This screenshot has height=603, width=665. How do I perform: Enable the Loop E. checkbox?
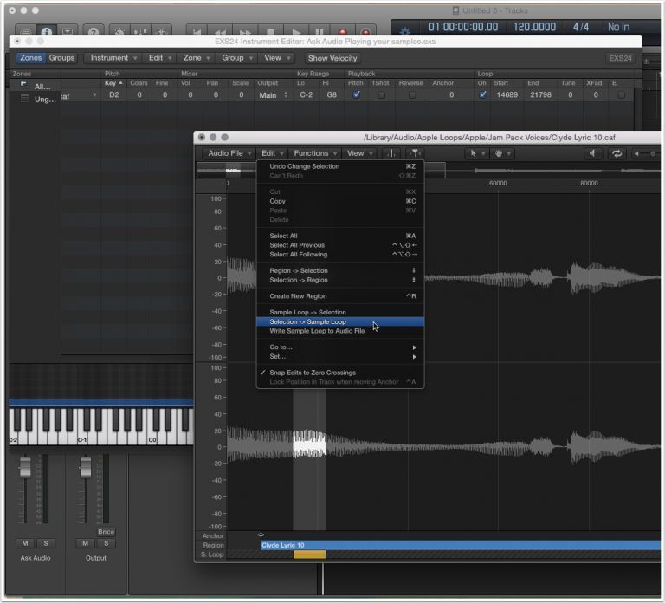622,95
